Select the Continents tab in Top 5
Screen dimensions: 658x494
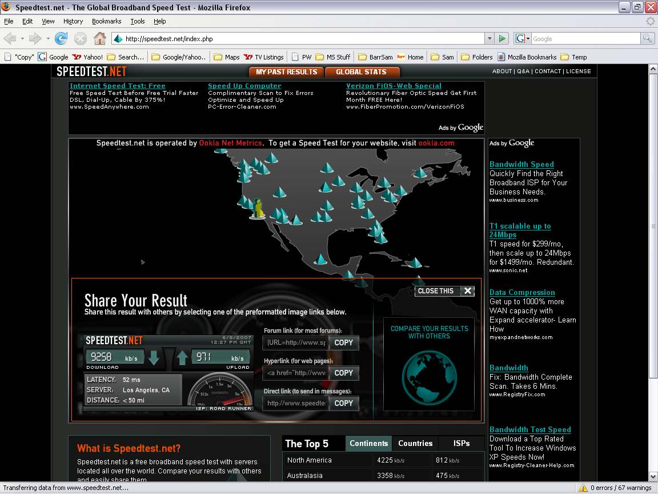[368, 443]
